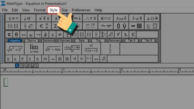Insert curly brace fence template
This screenshot has height=109, width=194.
click(x=89, y=35)
